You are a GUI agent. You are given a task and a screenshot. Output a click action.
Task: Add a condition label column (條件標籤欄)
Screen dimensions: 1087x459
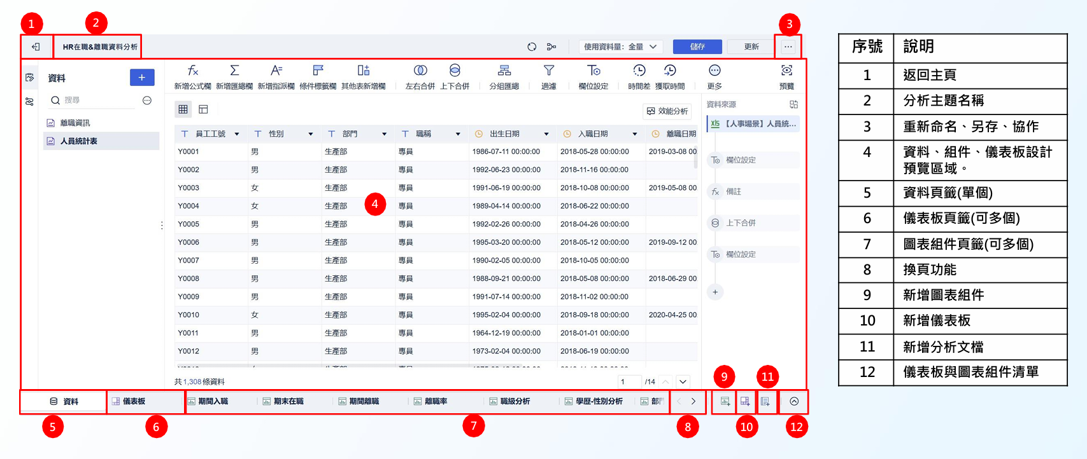pos(318,77)
